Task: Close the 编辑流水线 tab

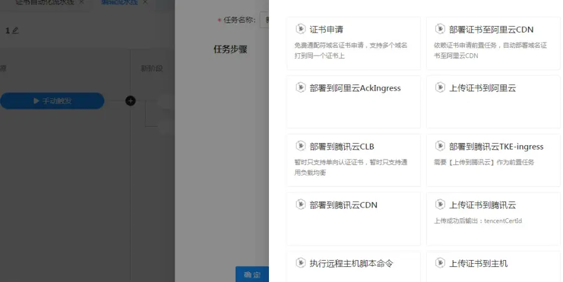Action: (145, 2)
